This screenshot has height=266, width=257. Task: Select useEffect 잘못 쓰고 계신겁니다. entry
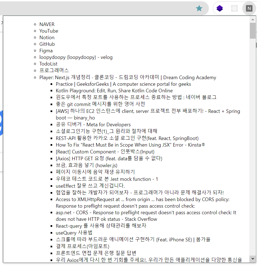[x=90, y=186]
